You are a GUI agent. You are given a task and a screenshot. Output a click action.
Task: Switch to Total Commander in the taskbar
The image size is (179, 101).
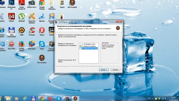tap(34, 98)
